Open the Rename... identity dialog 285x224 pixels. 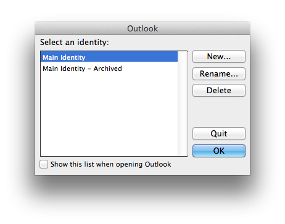tap(219, 73)
